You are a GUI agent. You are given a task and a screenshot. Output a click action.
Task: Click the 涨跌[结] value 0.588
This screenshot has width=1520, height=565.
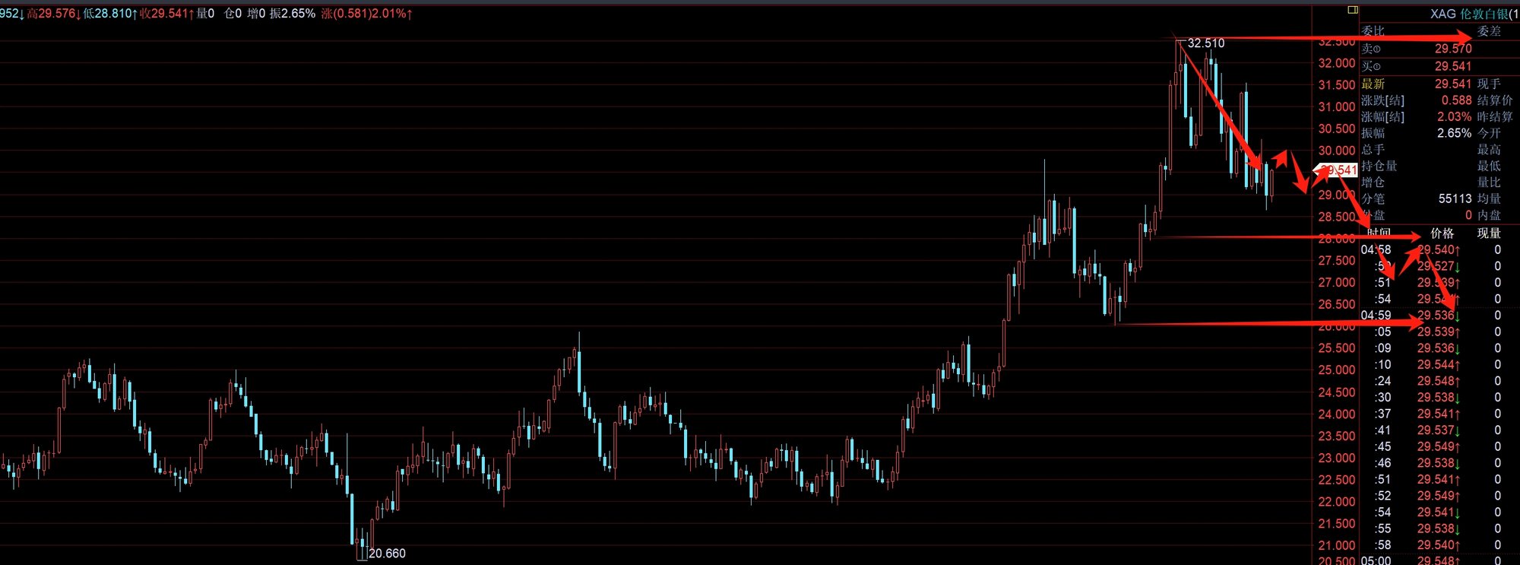[x=1456, y=100]
